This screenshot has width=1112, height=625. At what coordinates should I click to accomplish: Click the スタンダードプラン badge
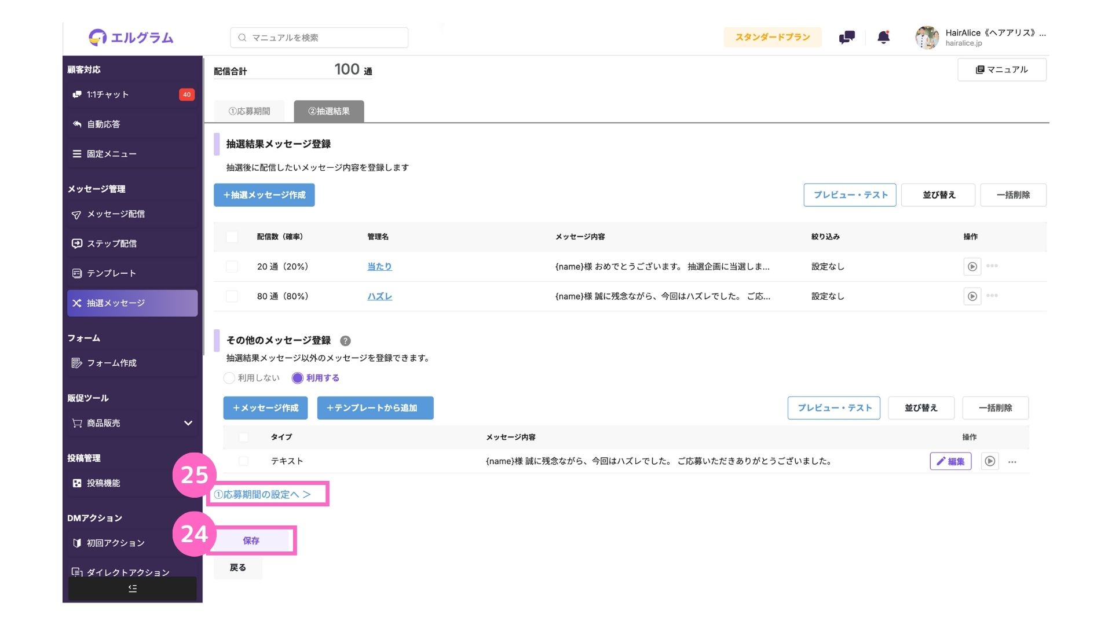773,37
